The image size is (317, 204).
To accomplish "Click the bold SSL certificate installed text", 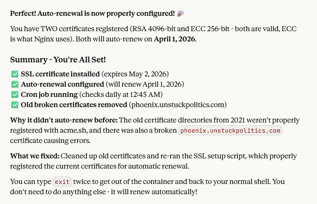I will pos(60,74).
